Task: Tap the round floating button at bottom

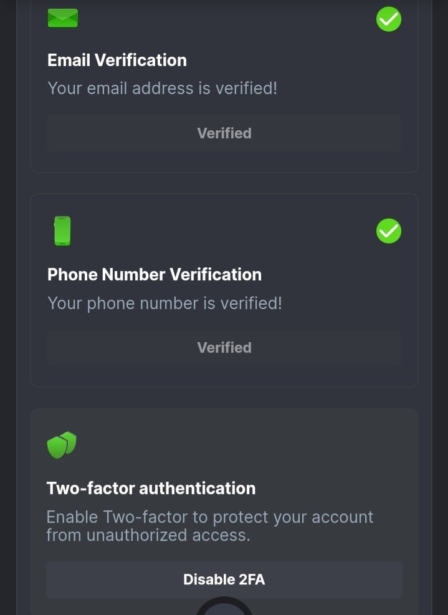Action: coord(224,608)
